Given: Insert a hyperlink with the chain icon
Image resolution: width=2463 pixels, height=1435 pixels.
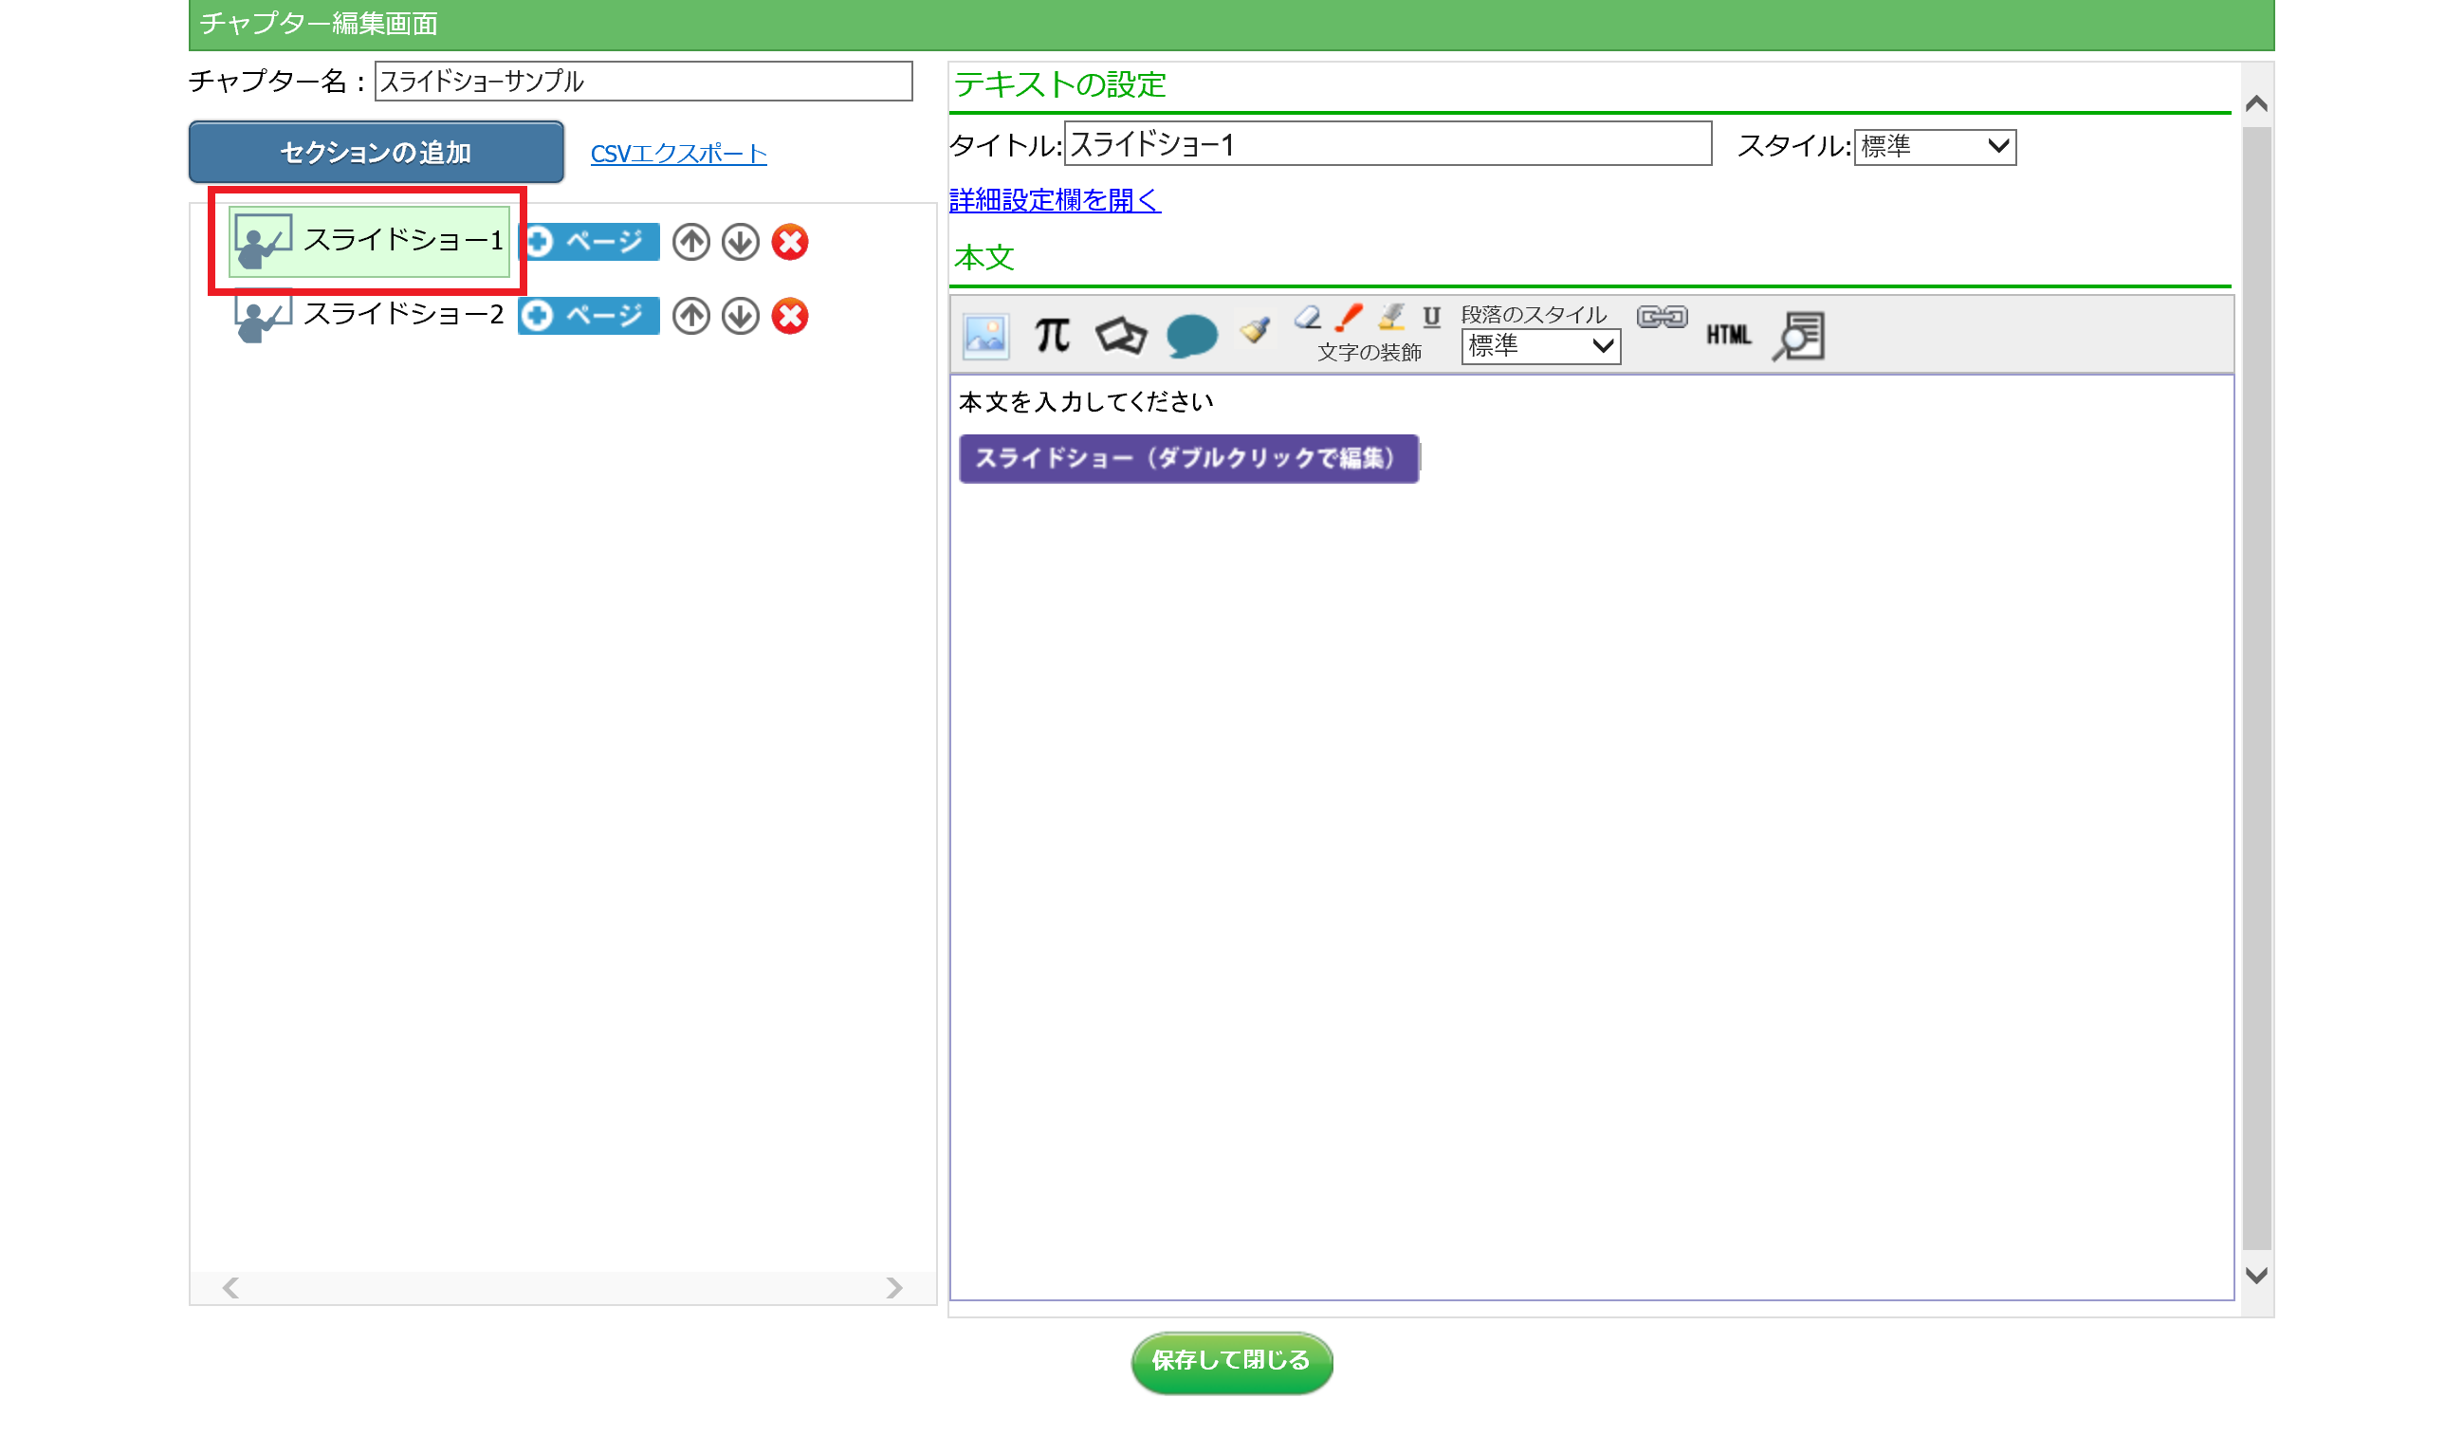Looking at the screenshot, I should pyautogui.click(x=1662, y=317).
